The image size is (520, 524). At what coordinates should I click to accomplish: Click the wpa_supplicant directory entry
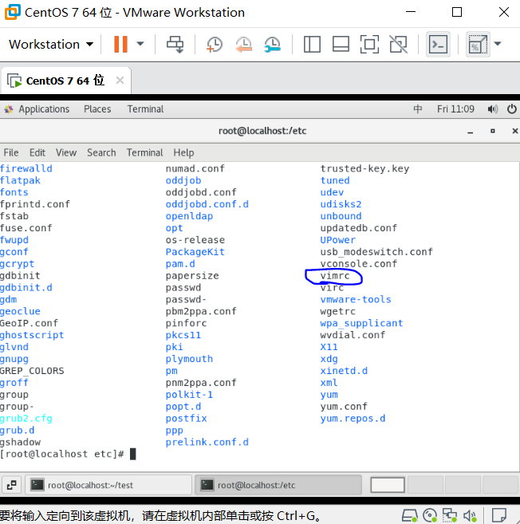pos(361,323)
